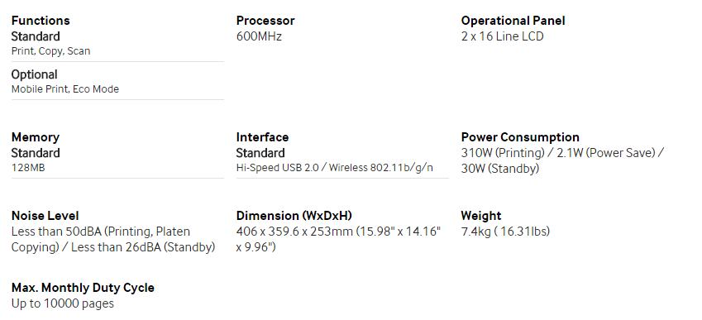The width and height of the screenshot is (702, 320).
Task: Click the Dimension (WxDxH) heading
Action: pyautogui.click(x=294, y=216)
